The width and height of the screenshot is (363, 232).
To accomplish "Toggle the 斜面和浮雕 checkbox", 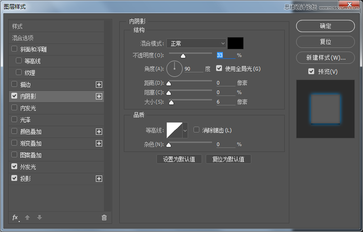I will click(x=14, y=49).
